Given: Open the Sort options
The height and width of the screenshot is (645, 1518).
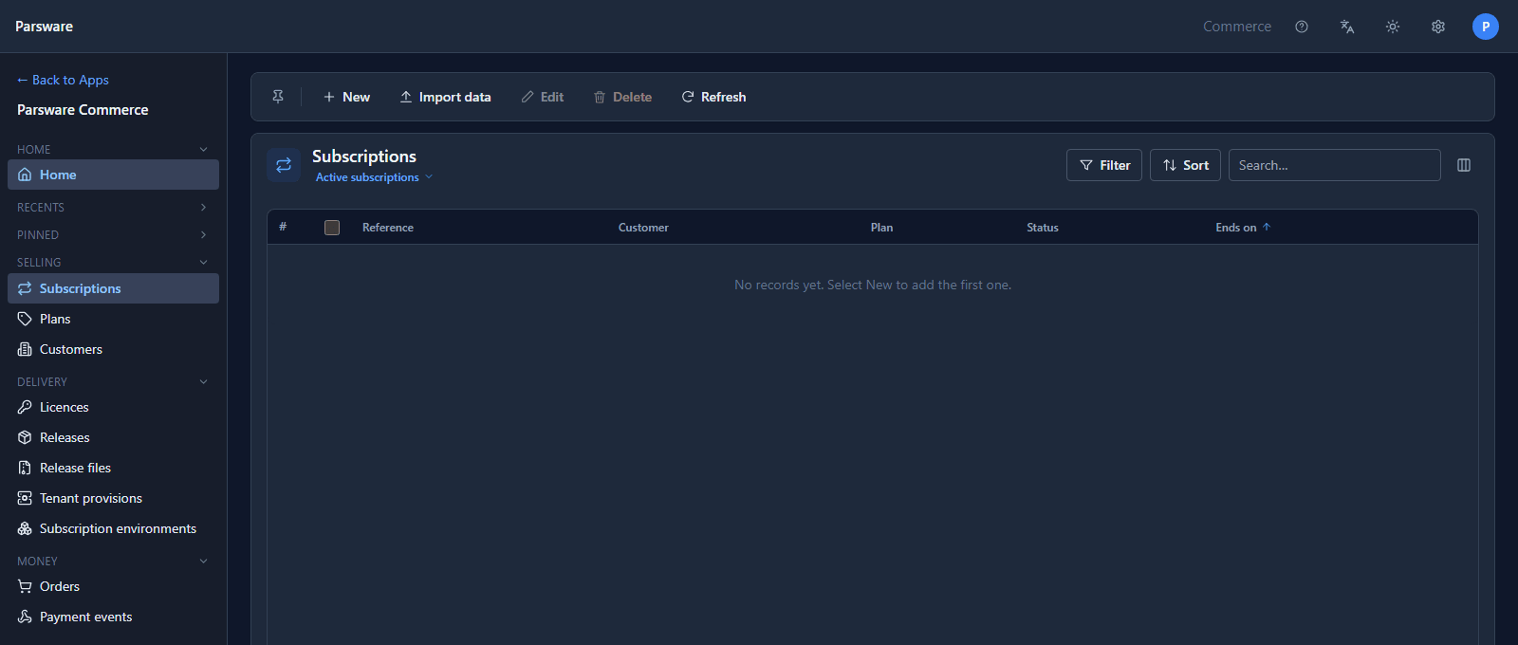Looking at the screenshot, I should (1185, 165).
